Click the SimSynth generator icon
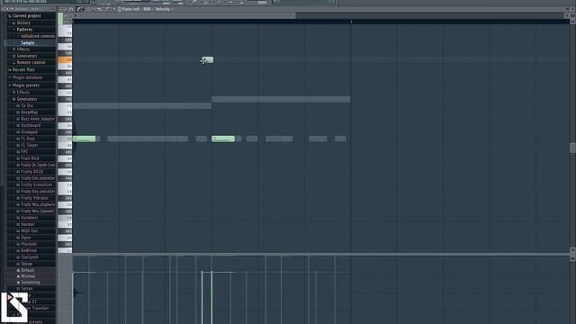This screenshot has width=576, height=324. point(18,257)
